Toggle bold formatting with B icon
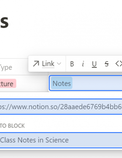This screenshot has height=158, width=122. 72,64
